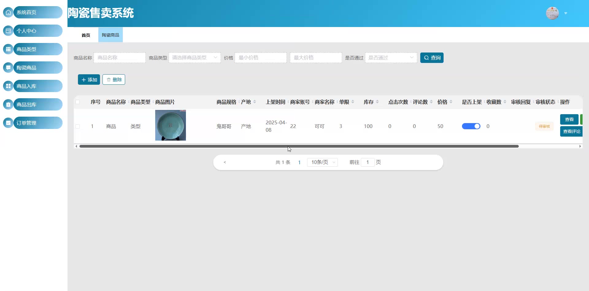Click the 订单管理 chart icon
Image resolution: width=589 pixels, height=291 pixels.
point(8,123)
